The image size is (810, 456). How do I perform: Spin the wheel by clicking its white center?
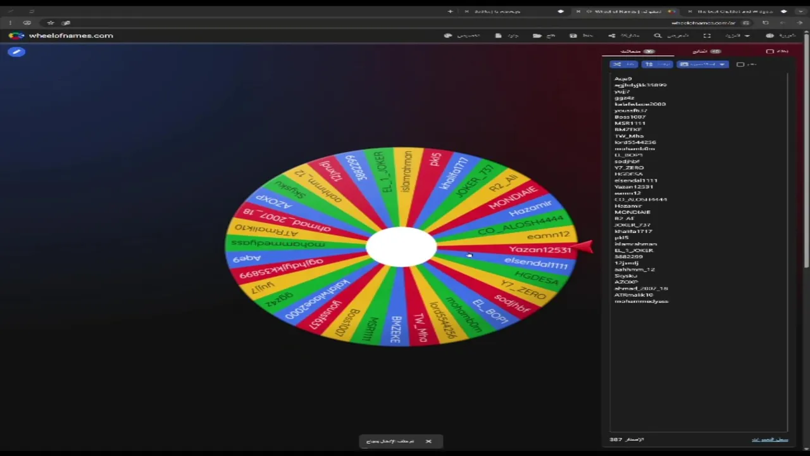coord(401,247)
